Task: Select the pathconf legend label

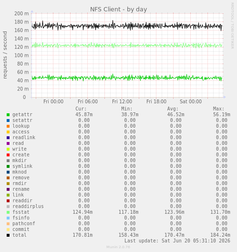Action: coord(24,224)
